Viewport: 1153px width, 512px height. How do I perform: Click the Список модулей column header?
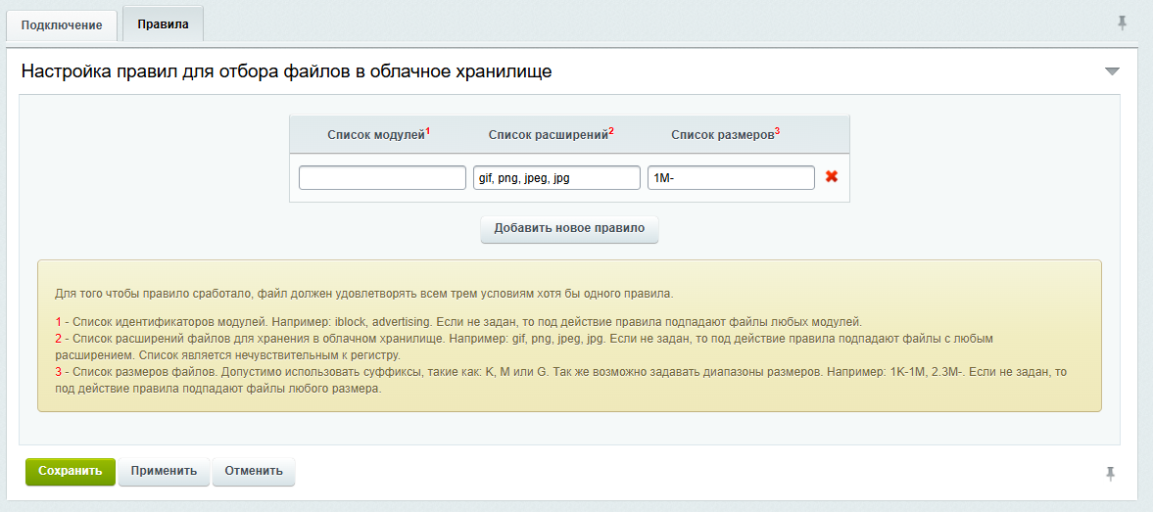[376, 135]
